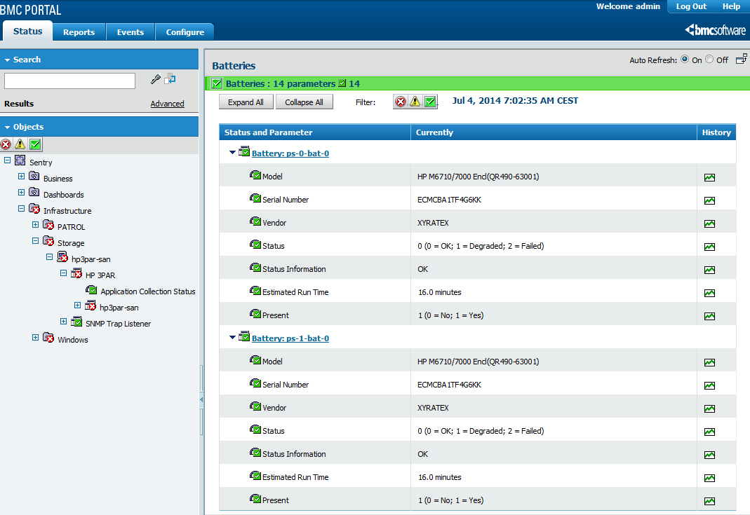Open history chart for ps-1-bat-0 Estimated Run Time
Viewport: 750px width, 515px height.
tap(709, 478)
